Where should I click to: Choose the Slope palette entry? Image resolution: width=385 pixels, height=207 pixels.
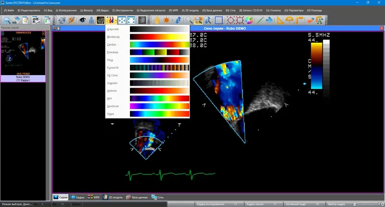[x=148, y=114]
